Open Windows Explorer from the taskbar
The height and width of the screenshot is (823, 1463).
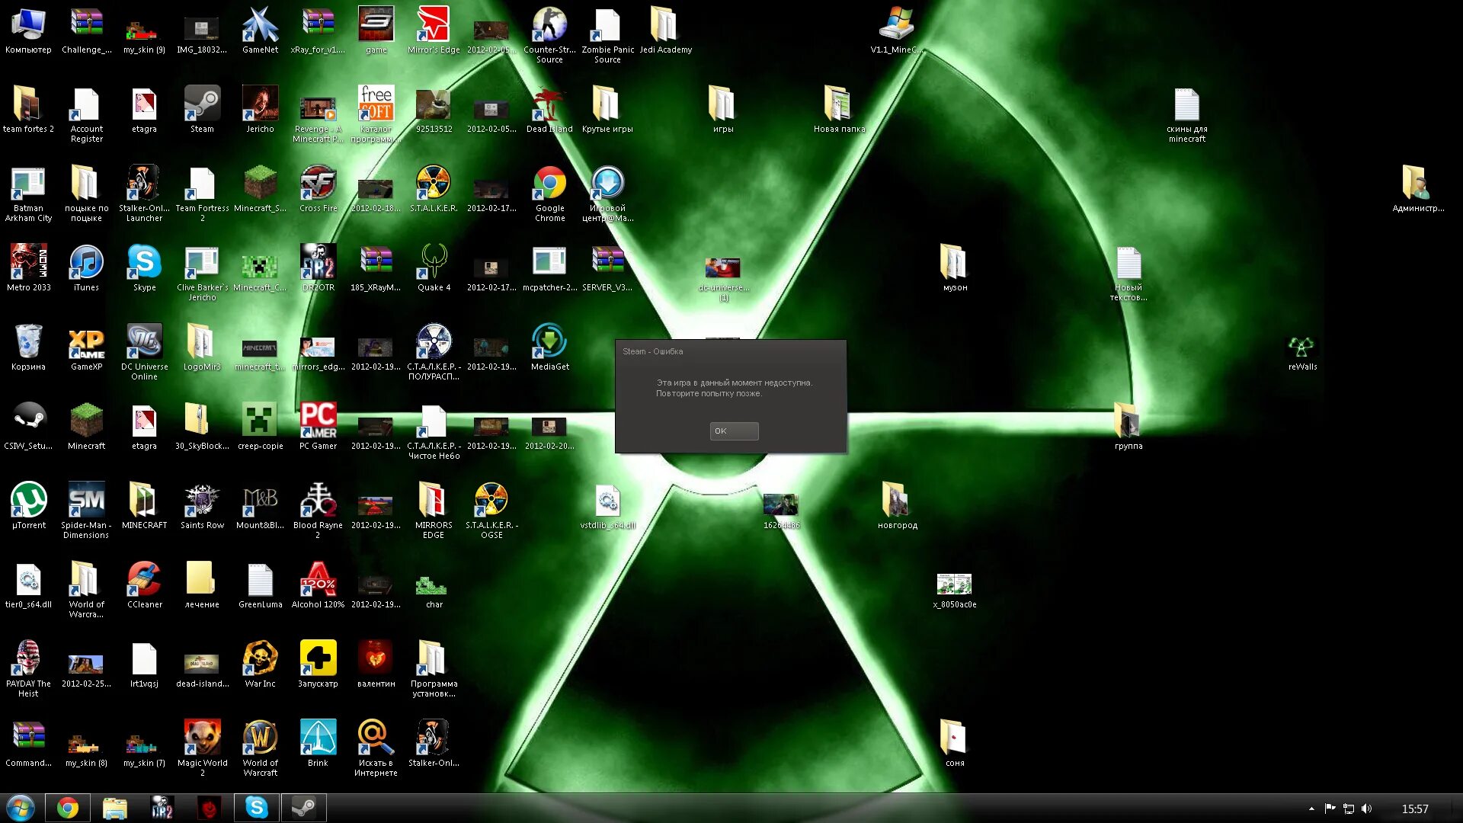coord(114,808)
